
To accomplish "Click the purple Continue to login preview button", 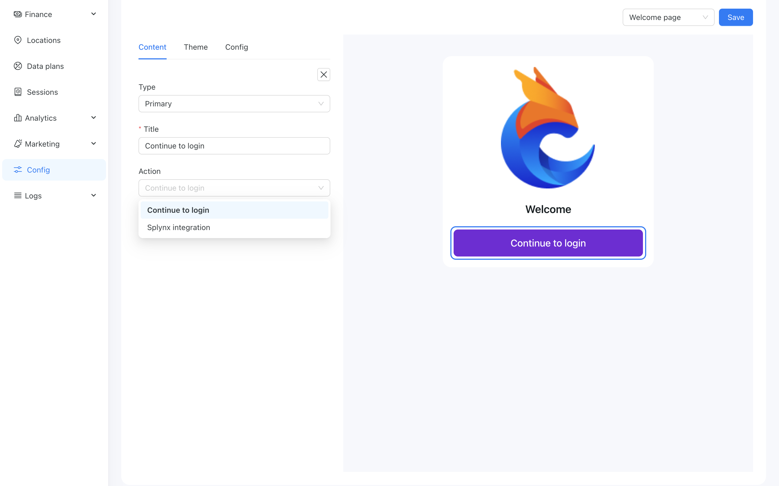I will [548, 243].
